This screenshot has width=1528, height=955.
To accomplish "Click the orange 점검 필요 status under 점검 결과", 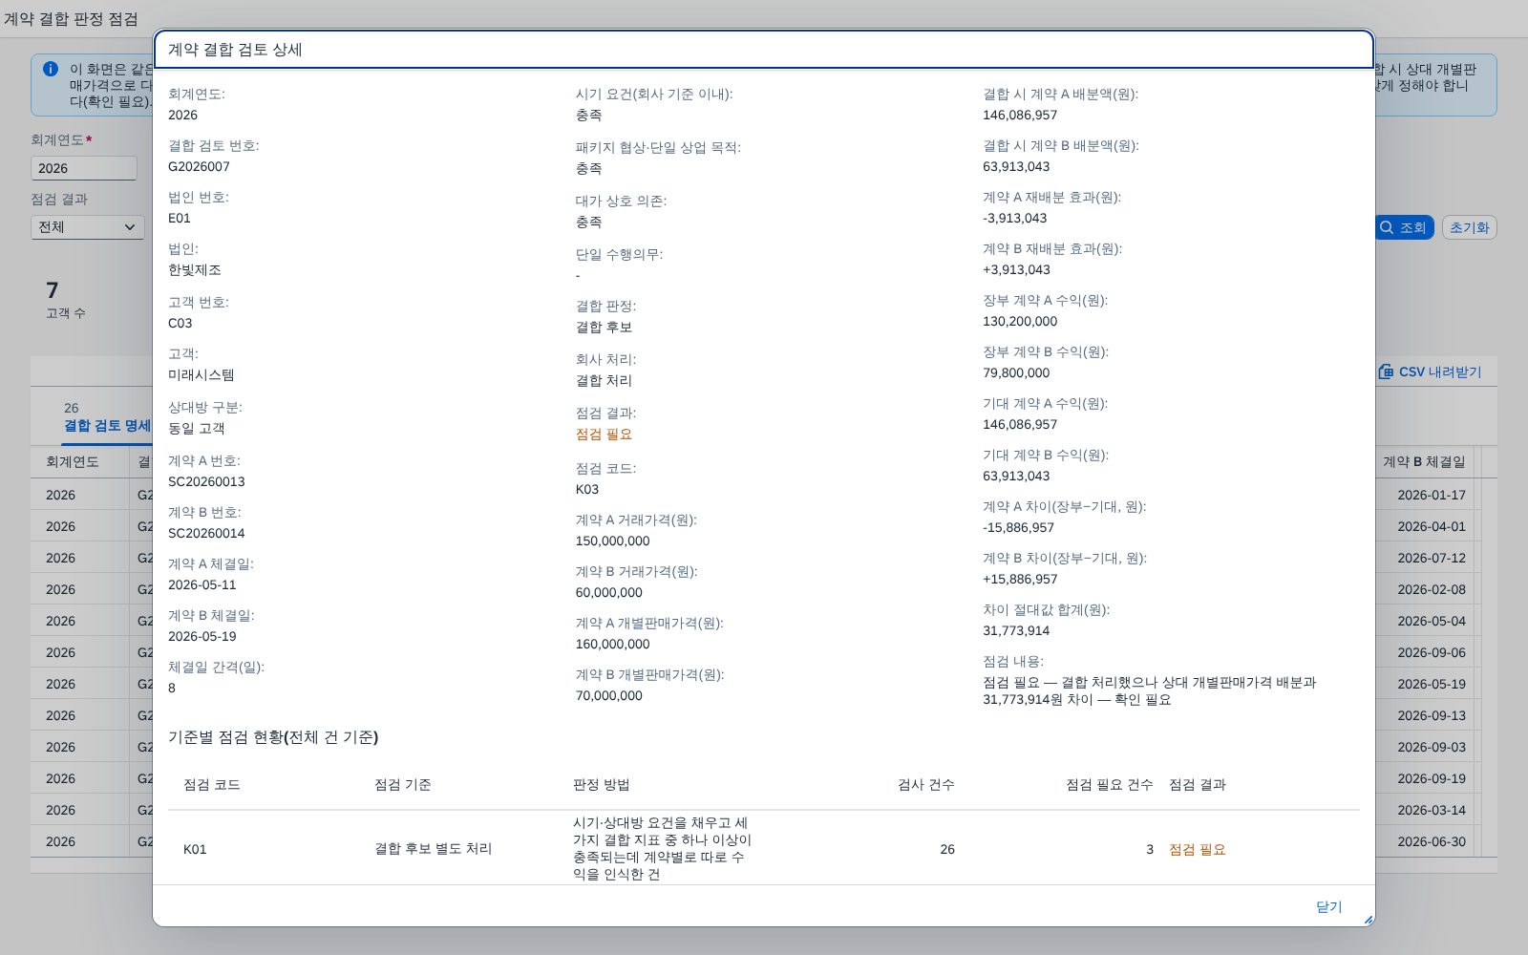I will coord(604,434).
